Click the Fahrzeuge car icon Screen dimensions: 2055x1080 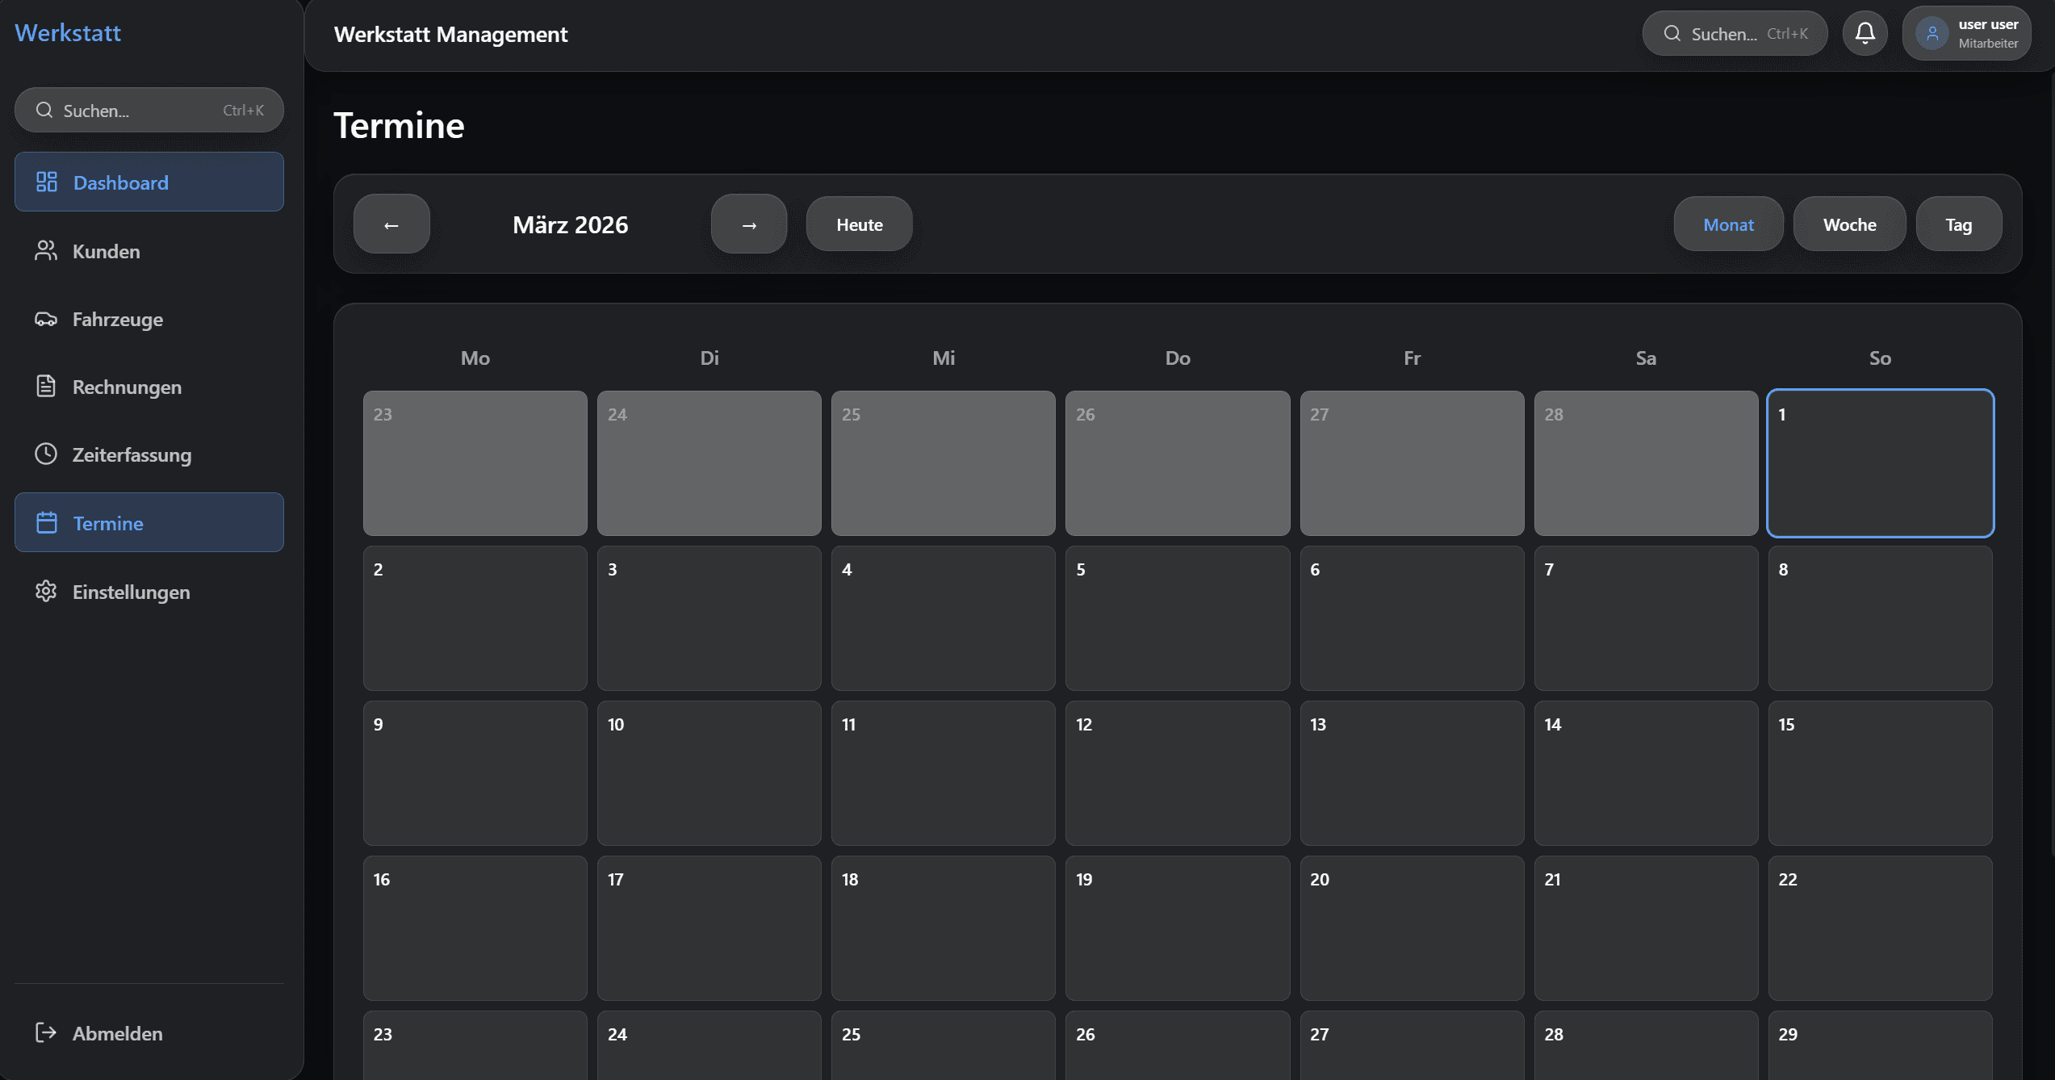(x=46, y=319)
